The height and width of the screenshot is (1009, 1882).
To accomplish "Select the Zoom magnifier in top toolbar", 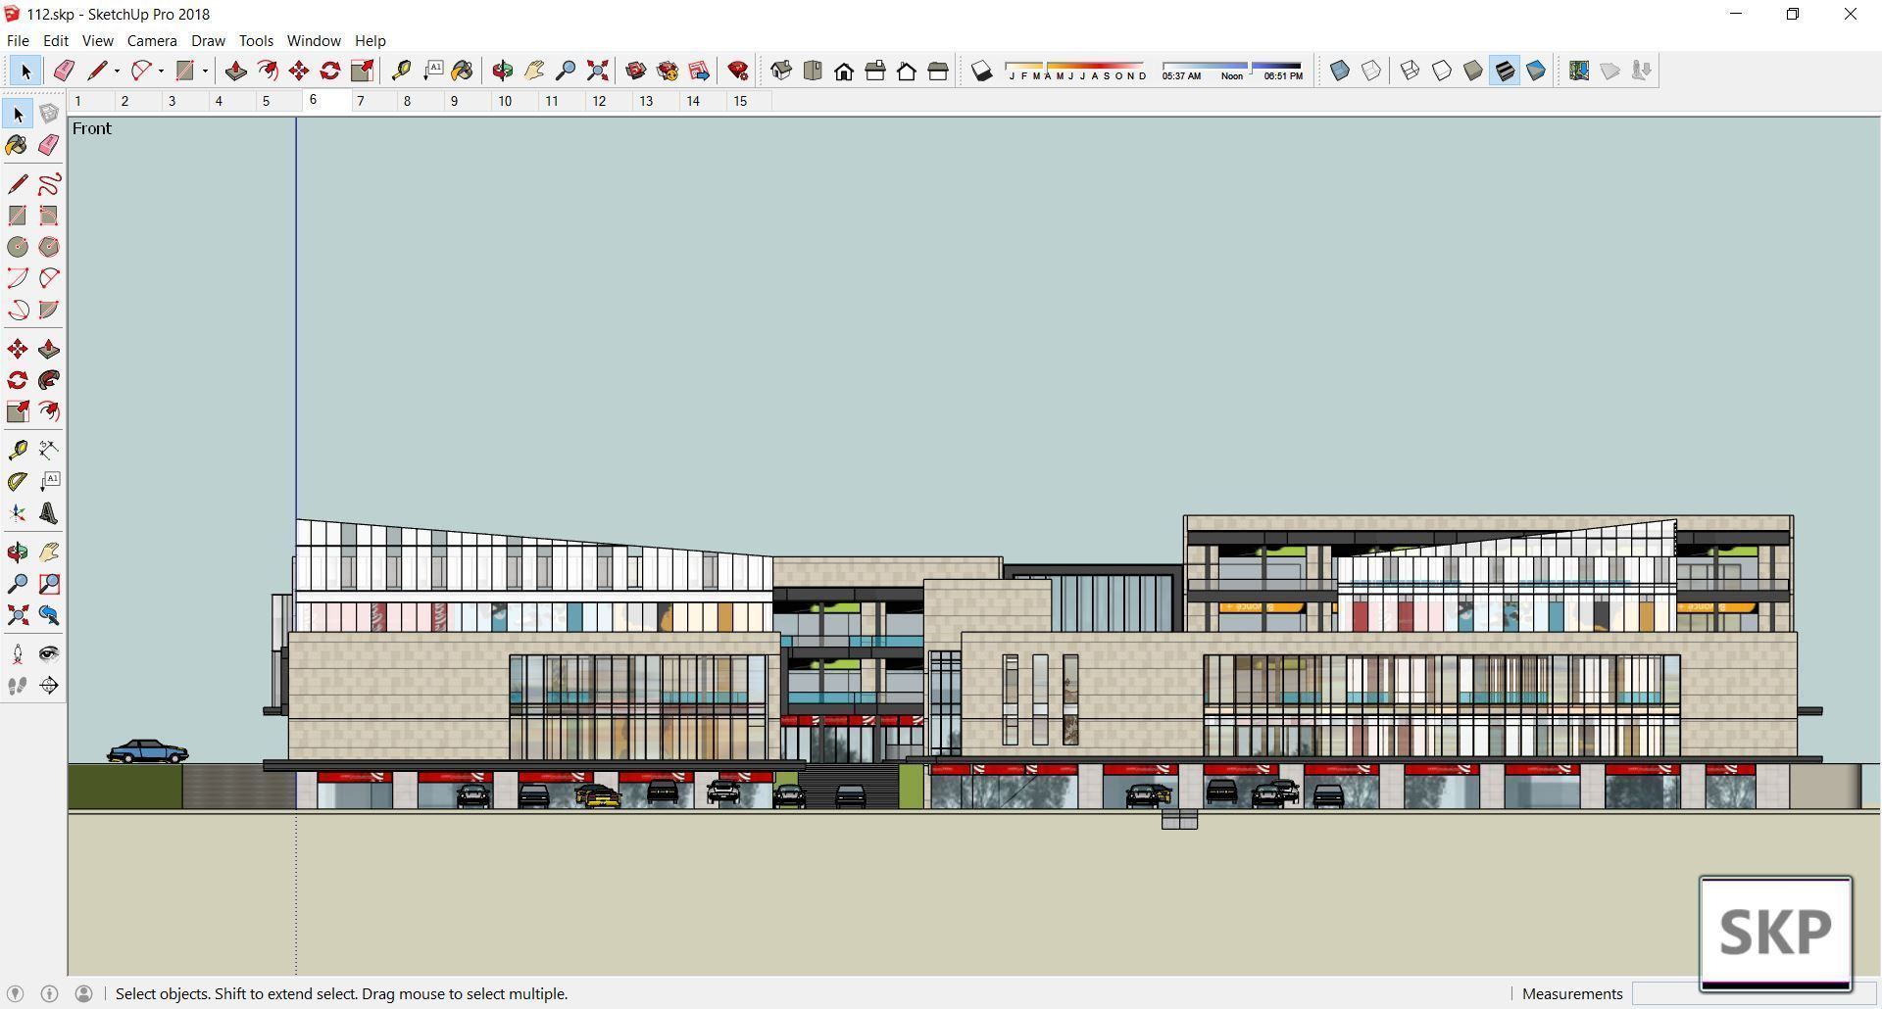I will [566, 71].
